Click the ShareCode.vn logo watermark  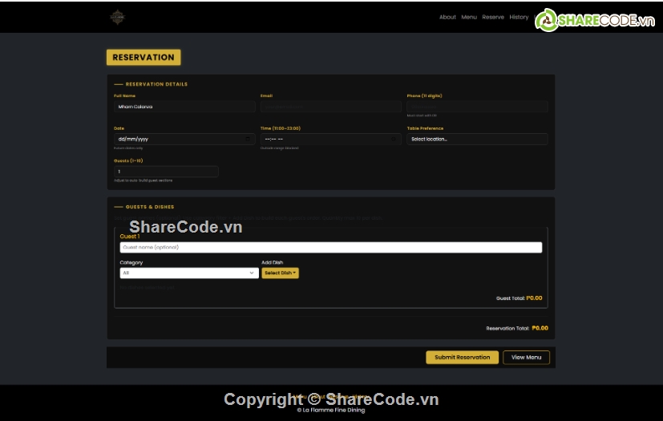(x=596, y=20)
